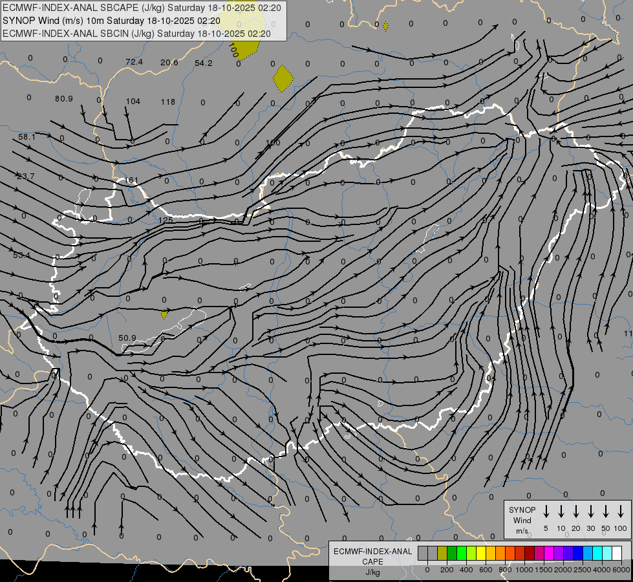
Task: Click the 100 m/s wind arrow in legend
Action: tap(621, 512)
